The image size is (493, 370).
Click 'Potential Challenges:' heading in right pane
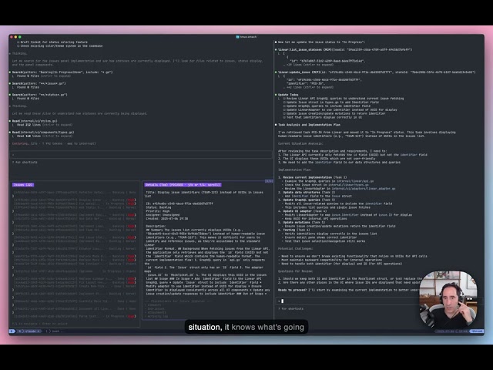click(296, 248)
